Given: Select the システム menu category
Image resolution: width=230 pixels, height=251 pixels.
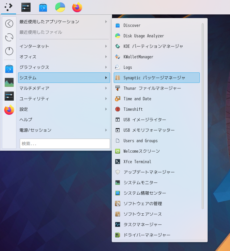Looking at the screenshot, I should (x=64, y=78).
